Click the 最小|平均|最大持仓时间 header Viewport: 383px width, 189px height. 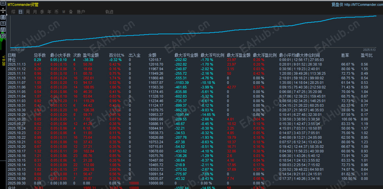299,55
